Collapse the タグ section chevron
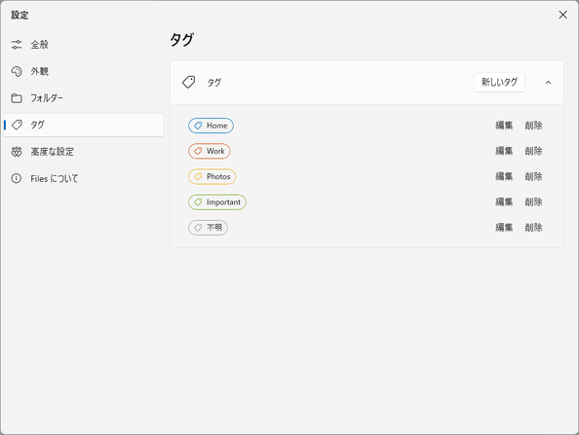The image size is (579, 435). 548,83
